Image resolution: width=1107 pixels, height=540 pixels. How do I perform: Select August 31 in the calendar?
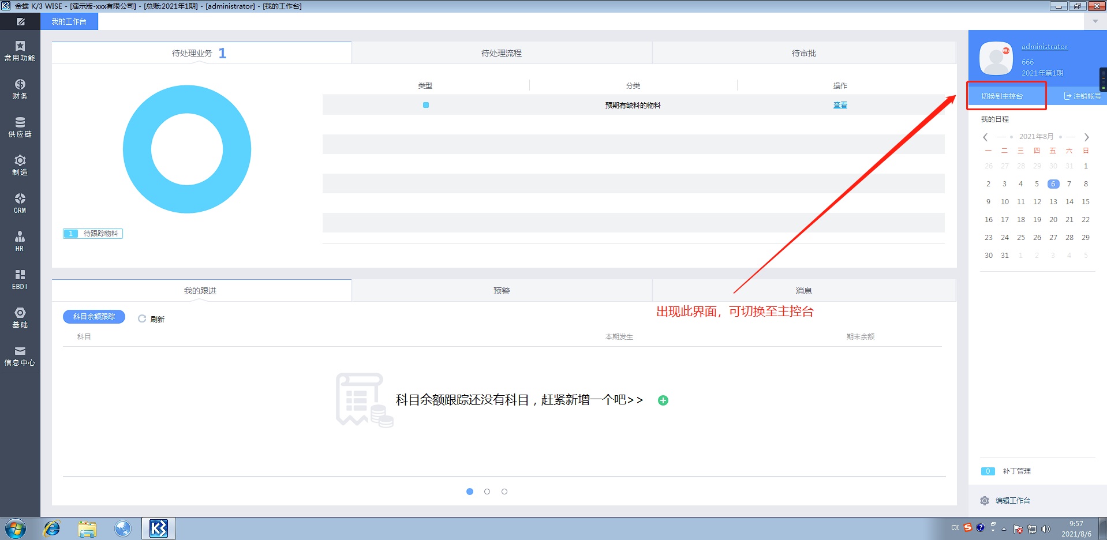pyautogui.click(x=1005, y=256)
